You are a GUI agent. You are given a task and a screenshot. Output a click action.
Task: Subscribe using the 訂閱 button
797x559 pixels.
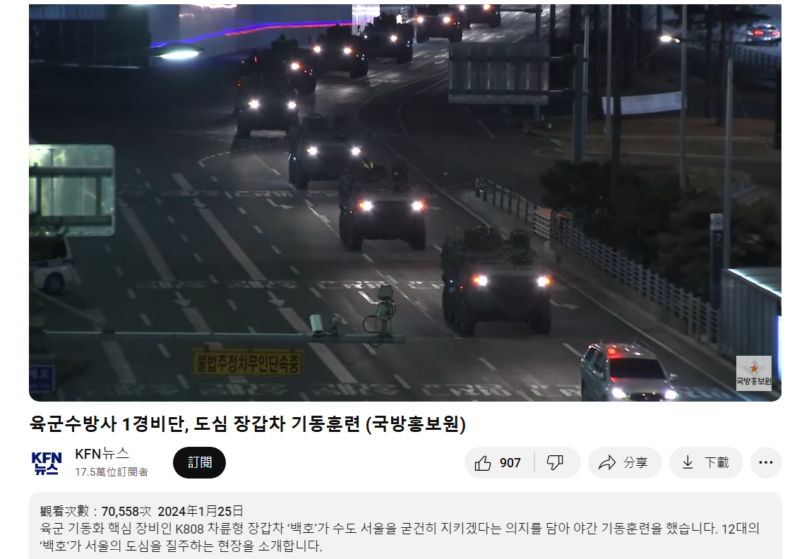[199, 462]
